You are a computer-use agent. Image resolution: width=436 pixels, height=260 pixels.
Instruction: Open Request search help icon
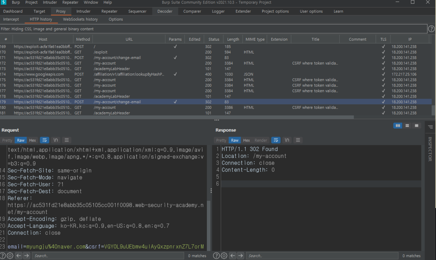(x=3, y=256)
